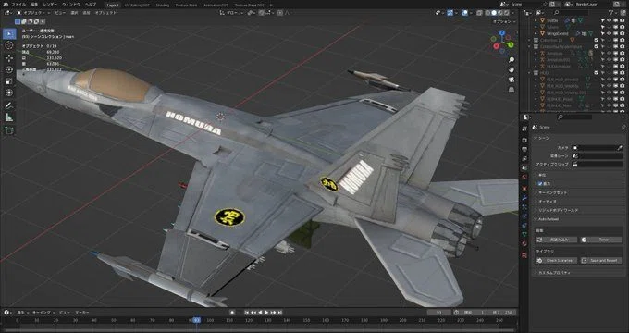Click the Check Libraries button
The image size is (629, 333).
pos(556,260)
